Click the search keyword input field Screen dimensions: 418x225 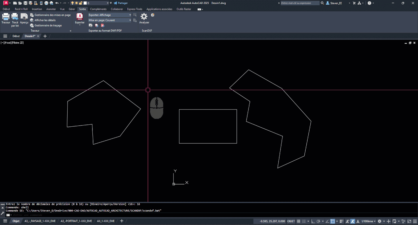click(300, 3)
